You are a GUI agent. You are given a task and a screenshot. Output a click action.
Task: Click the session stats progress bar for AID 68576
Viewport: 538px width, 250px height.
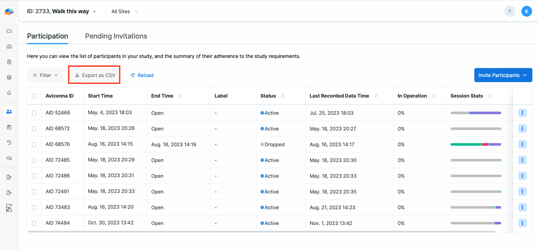(x=476, y=144)
